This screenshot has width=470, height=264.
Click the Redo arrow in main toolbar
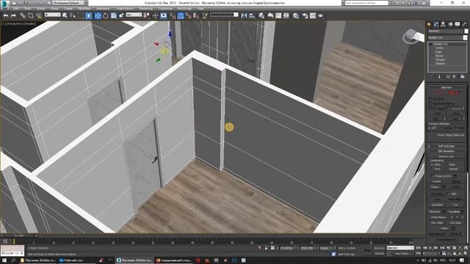pos(13,15)
